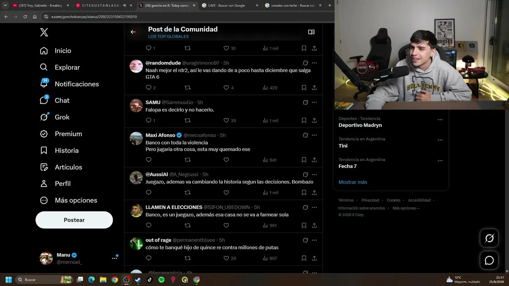Like @AussiAl's 'Juegazo' reply
This screenshot has height=286, width=509.
[226, 193]
